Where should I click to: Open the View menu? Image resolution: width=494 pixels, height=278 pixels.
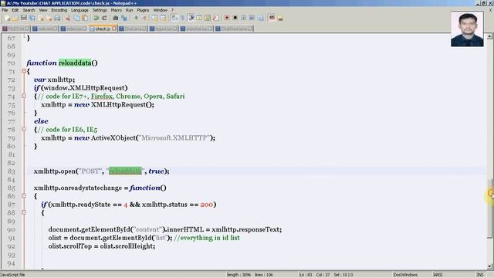(x=43, y=10)
